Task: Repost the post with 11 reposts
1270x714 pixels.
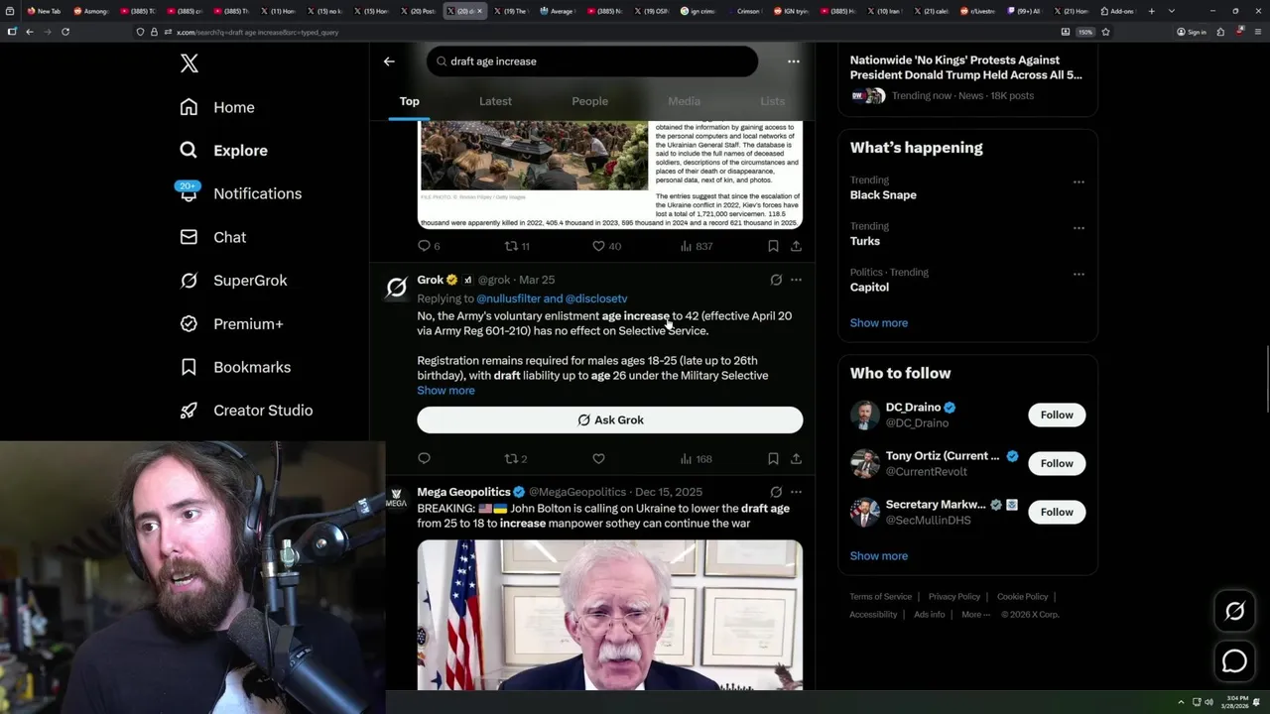Action: [517, 246]
